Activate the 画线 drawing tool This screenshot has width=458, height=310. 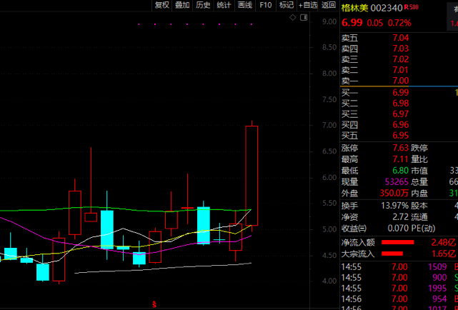click(245, 5)
